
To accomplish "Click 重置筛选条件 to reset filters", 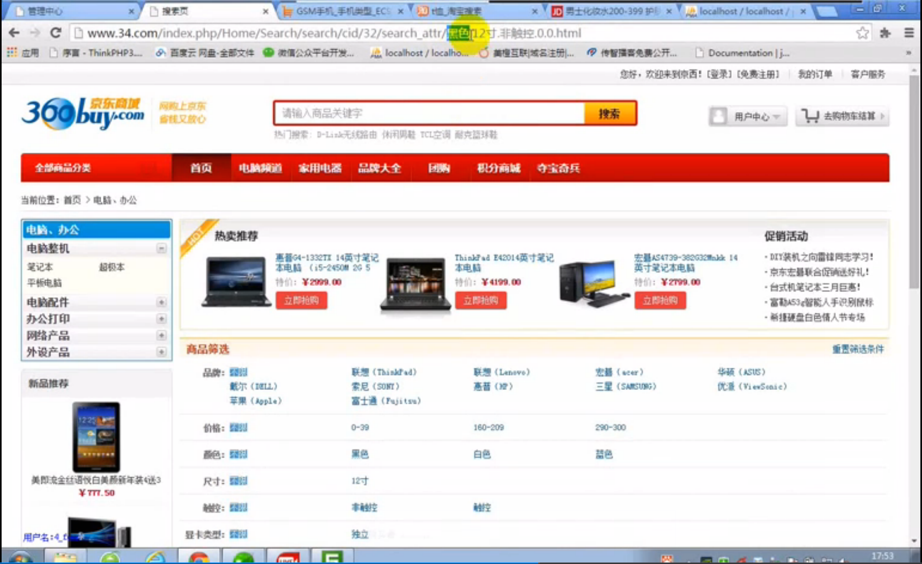I will tap(858, 349).
